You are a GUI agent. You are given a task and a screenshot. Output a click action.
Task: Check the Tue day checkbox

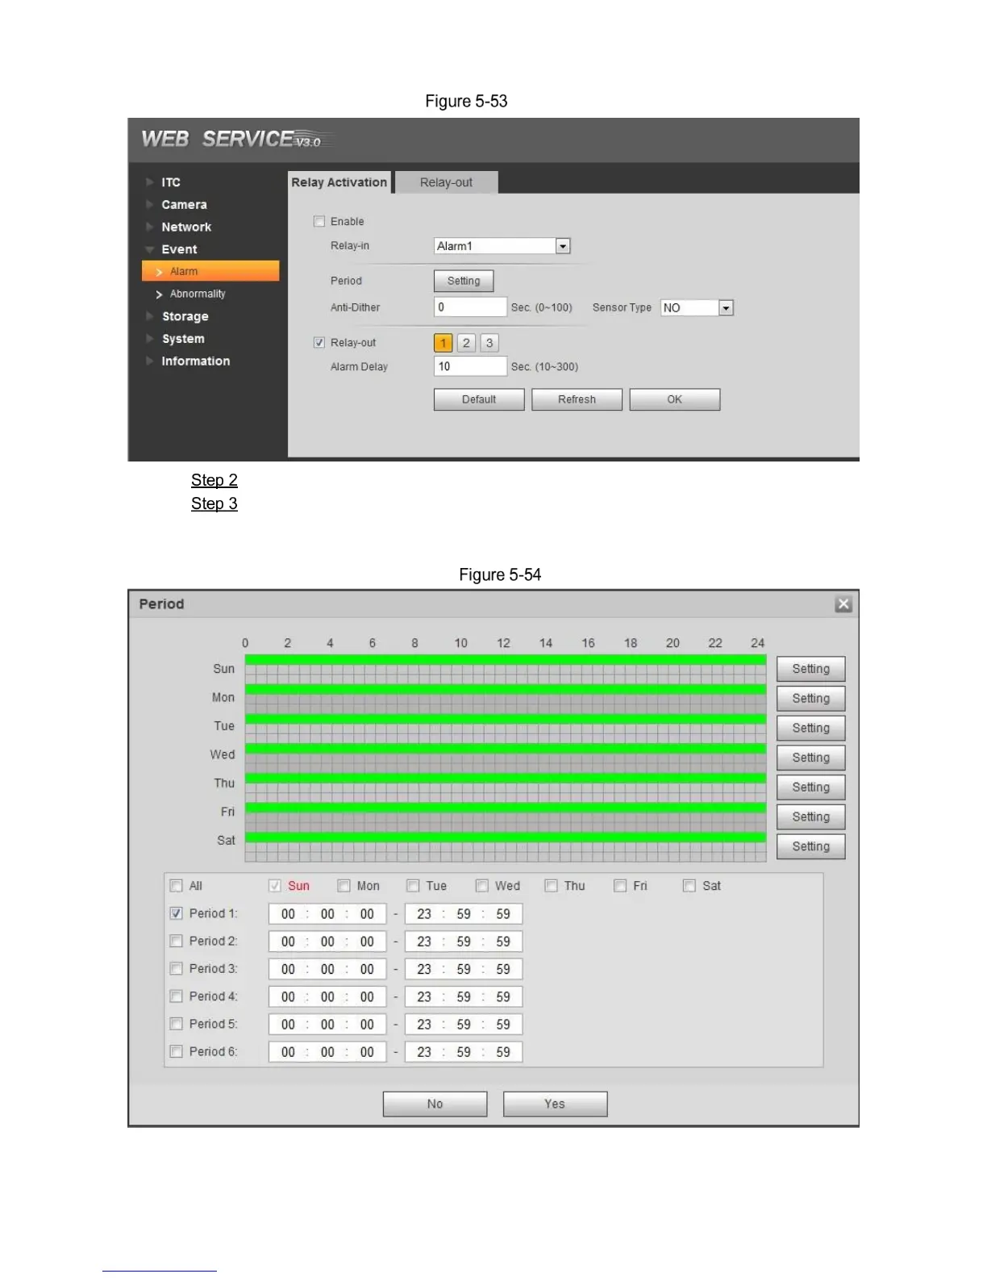click(413, 886)
